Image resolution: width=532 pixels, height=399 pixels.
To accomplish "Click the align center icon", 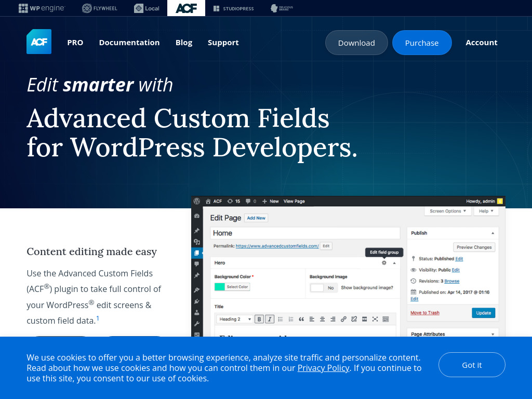I will tap(322, 319).
